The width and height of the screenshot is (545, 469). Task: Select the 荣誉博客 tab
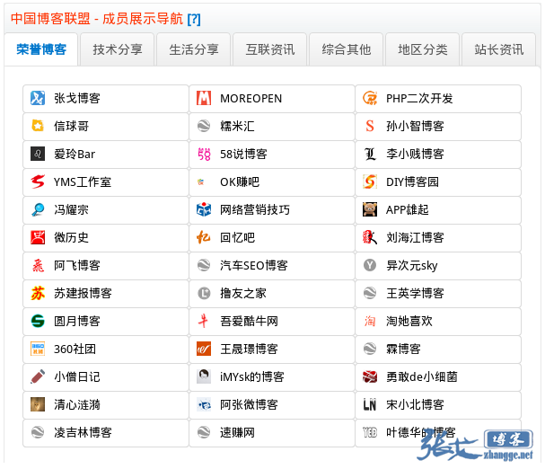tap(41, 49)
